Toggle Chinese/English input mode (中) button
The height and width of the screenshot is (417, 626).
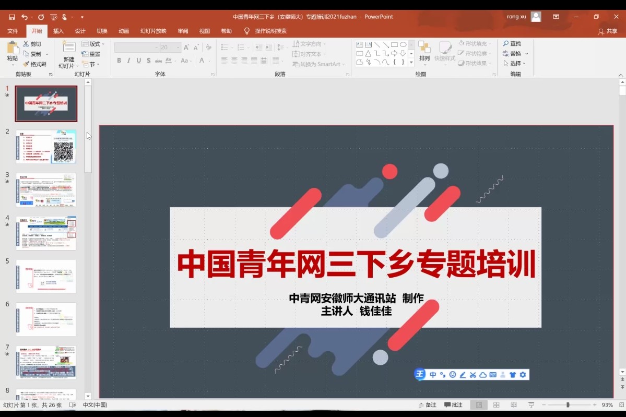(x=433, y=375)
